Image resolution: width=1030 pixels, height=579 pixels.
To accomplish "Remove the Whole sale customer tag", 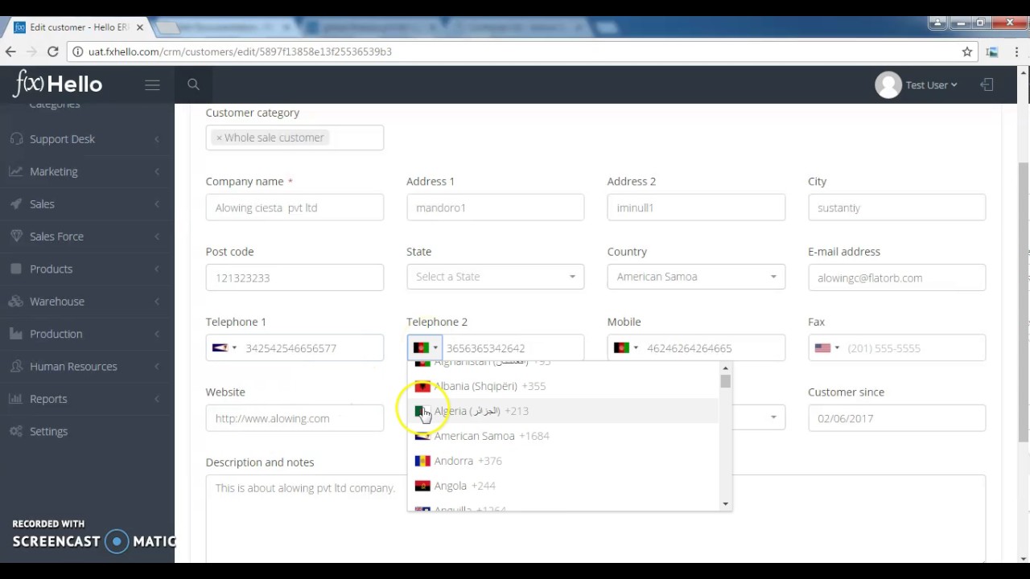I will point(219,138).
